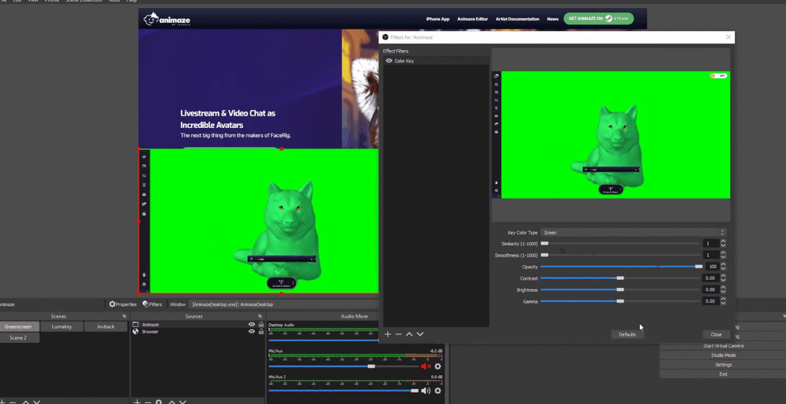Open the Mic/Aux properties gear in Audio Mixer
Screen dimensions: 786x404
[438, 366]
